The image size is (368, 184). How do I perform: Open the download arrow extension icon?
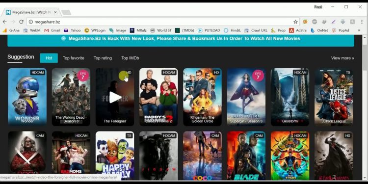pos(343,22)
